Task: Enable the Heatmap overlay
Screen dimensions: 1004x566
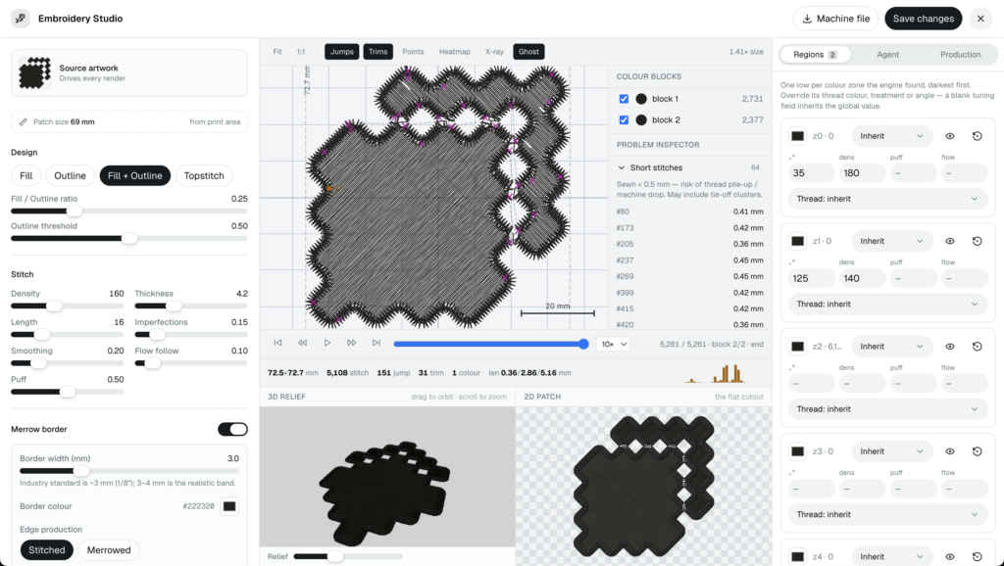Action: 455,52
